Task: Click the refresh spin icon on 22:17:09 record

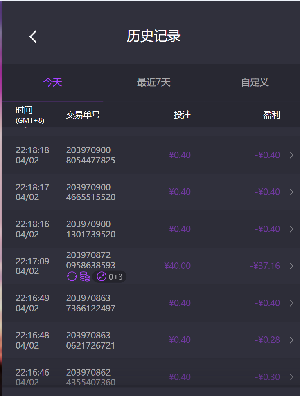Action: (72, 277)
